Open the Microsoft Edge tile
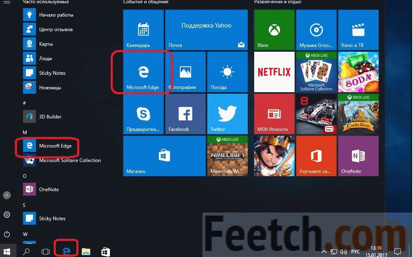 143,73
